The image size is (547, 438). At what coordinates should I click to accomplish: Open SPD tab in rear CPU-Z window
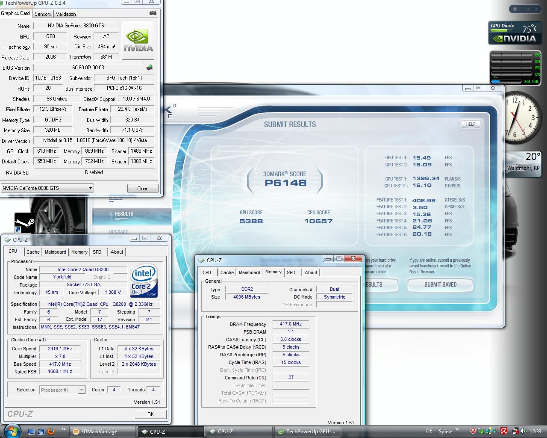[97, 252]
